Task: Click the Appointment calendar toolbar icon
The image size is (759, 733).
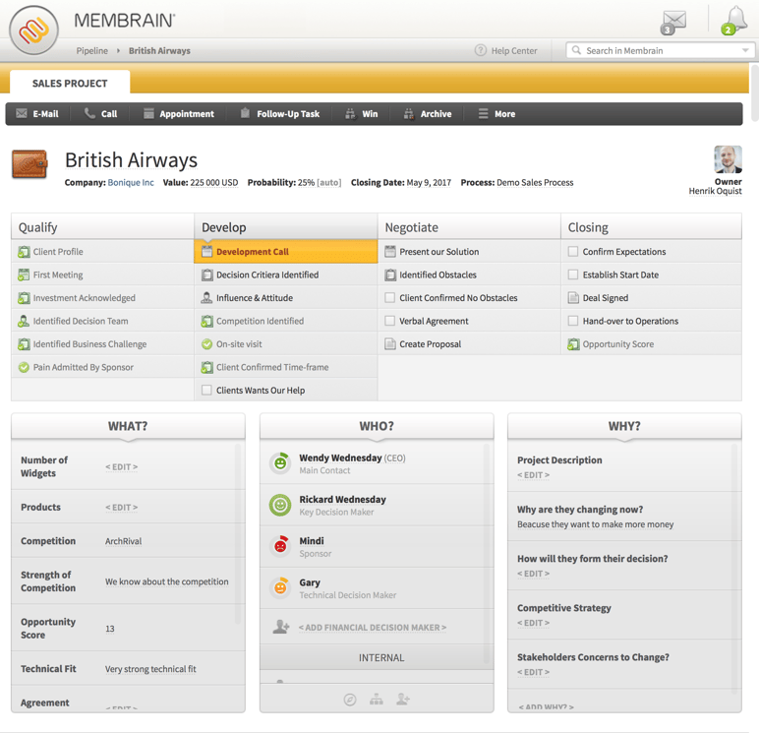Action: tap(148, 113)
